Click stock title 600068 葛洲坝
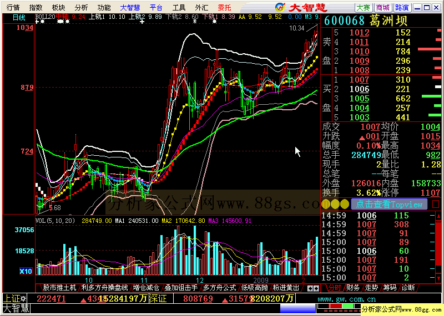The image size is (444, 316). [366, 21]
